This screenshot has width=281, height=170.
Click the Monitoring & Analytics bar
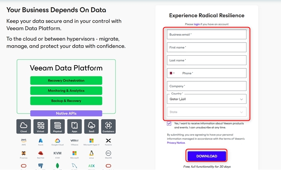pyautogui.click(x=66, y=91)
